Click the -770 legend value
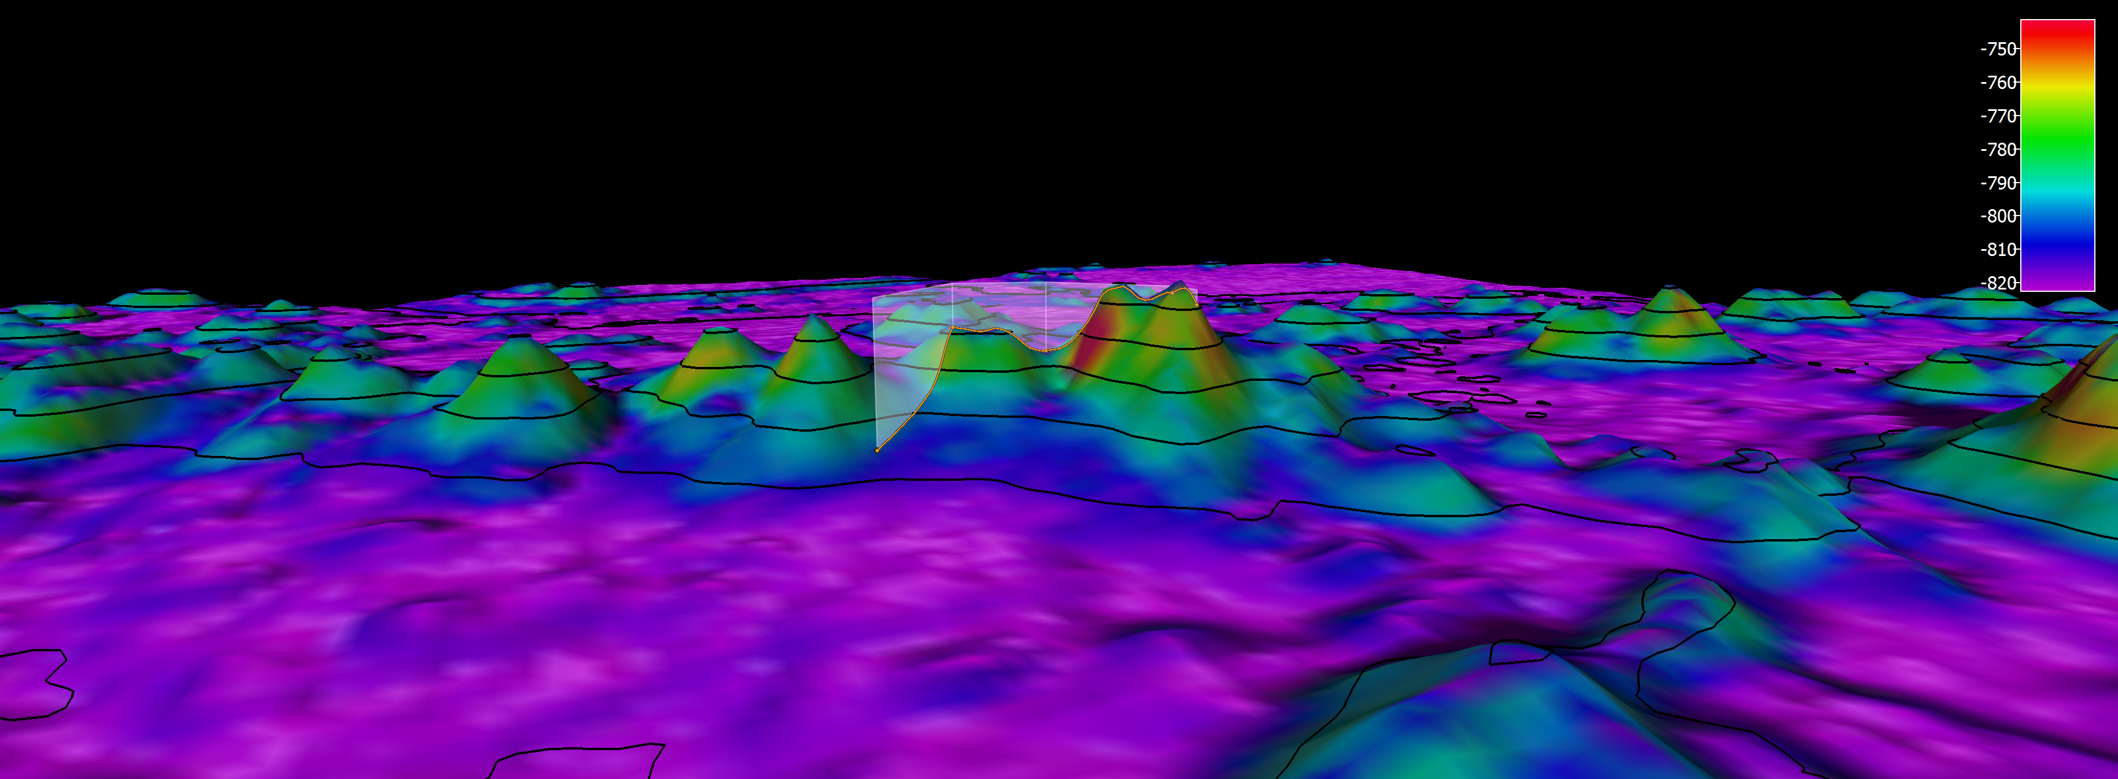The width and height of the screenshot is (2118, 779). pyautogui.click(x=1998, y=117)
